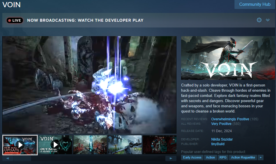This screenshot has width=276, height=164.
Task: Open Very Positive all reviews link
Action: 221,124
